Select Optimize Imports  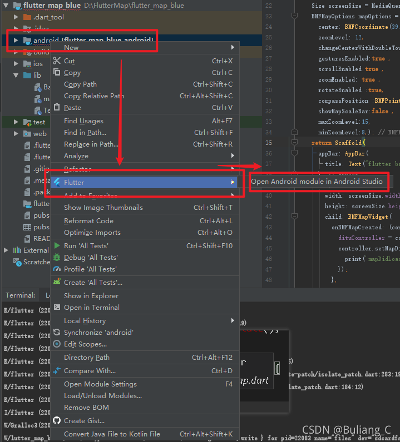(x=145, y=232)
